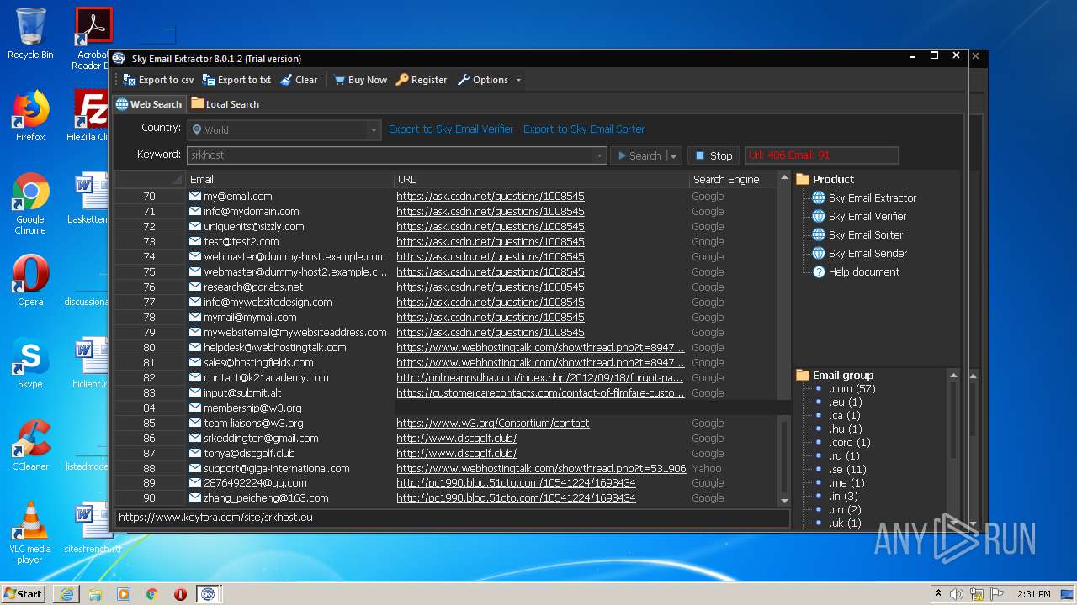Click the volume tray icon
Image resolution: width=1077 pixels, height=605 pixels.
point(958,594)
